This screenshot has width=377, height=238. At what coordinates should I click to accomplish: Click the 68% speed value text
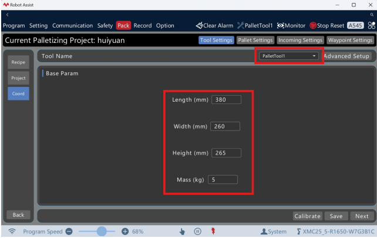tap(138, 232)
